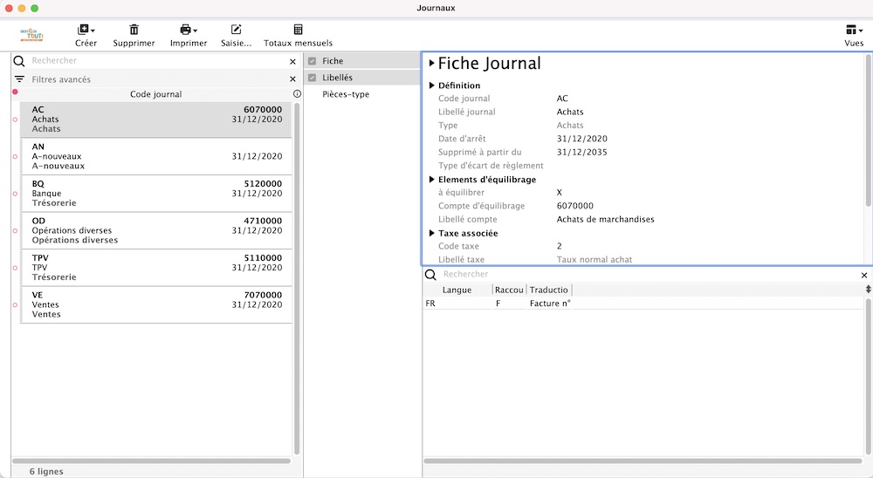Click the Traductio column header
This screenshot has height=478, width=873.
pos(549,290)
